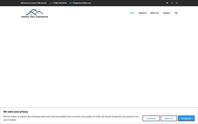Image resolution: width=198 pixels, height=124 pixels.
Task: Open the Twitter social icon
Action: coord(167,3)
